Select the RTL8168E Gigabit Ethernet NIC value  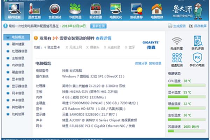pyautogui.click(x=98, y=126)
